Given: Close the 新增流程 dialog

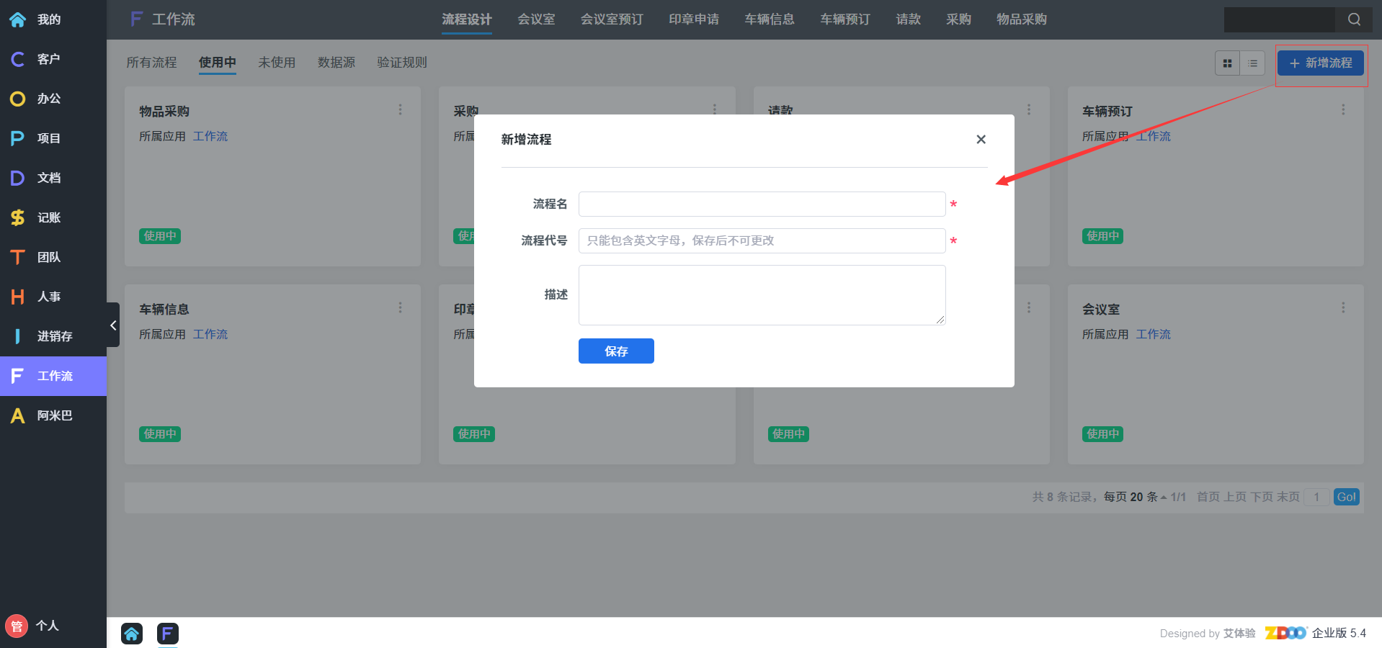Looking at the screenshot, I should click(x=981, y=140).
